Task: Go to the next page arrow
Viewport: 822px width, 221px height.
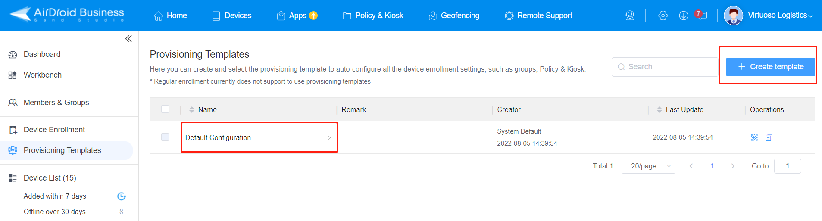Action: click(x=733, y=166)
